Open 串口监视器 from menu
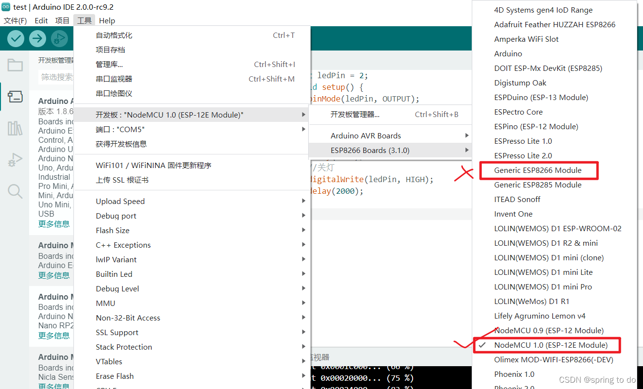 click(x=192, y=79)
